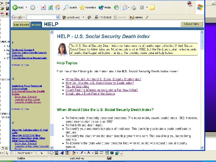
Task: Click the Fill Color bucket icon
Action: click(x=74, y=153)
